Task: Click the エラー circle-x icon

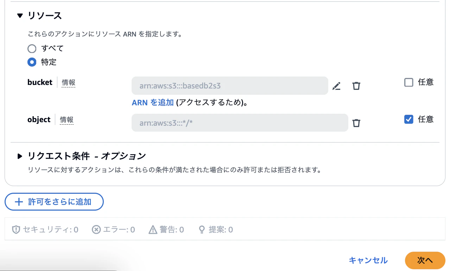Action: point(96,230)
